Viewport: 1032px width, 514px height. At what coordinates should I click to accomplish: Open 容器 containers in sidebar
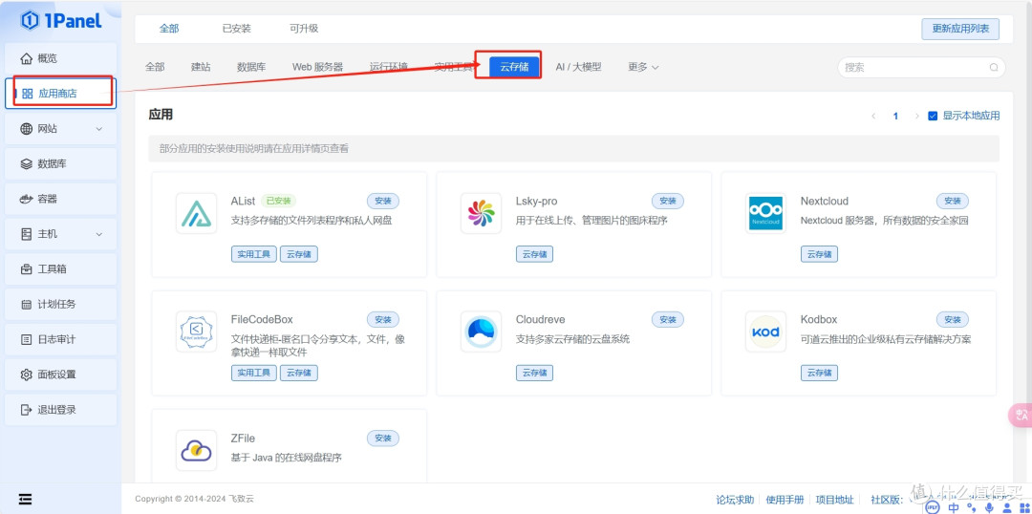point(60,199)
